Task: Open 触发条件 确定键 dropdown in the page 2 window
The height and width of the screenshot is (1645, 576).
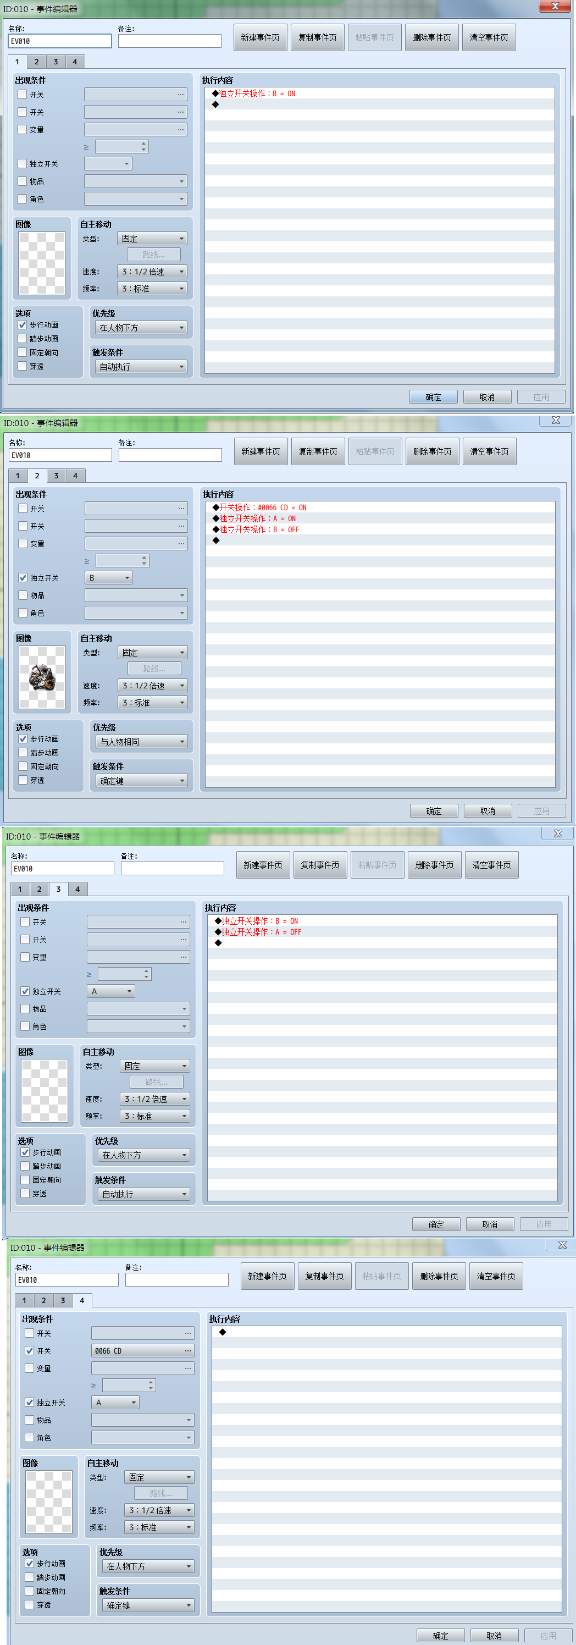Action: 142,780
